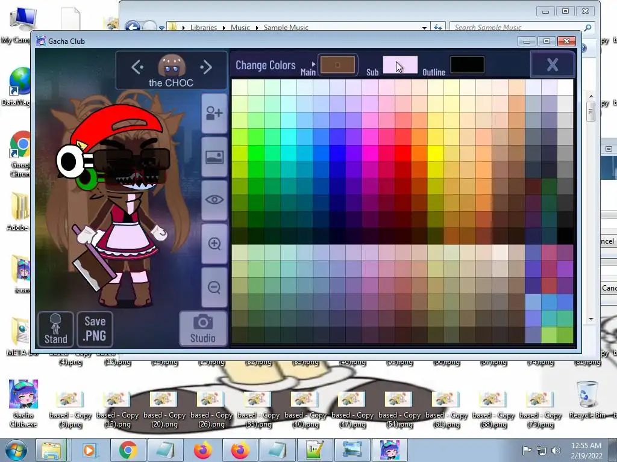Image resolution: width=617 pixels, height=462 pixels.
Task: Select based - Copy (47).png file
Action: click(x=352, y=409)
